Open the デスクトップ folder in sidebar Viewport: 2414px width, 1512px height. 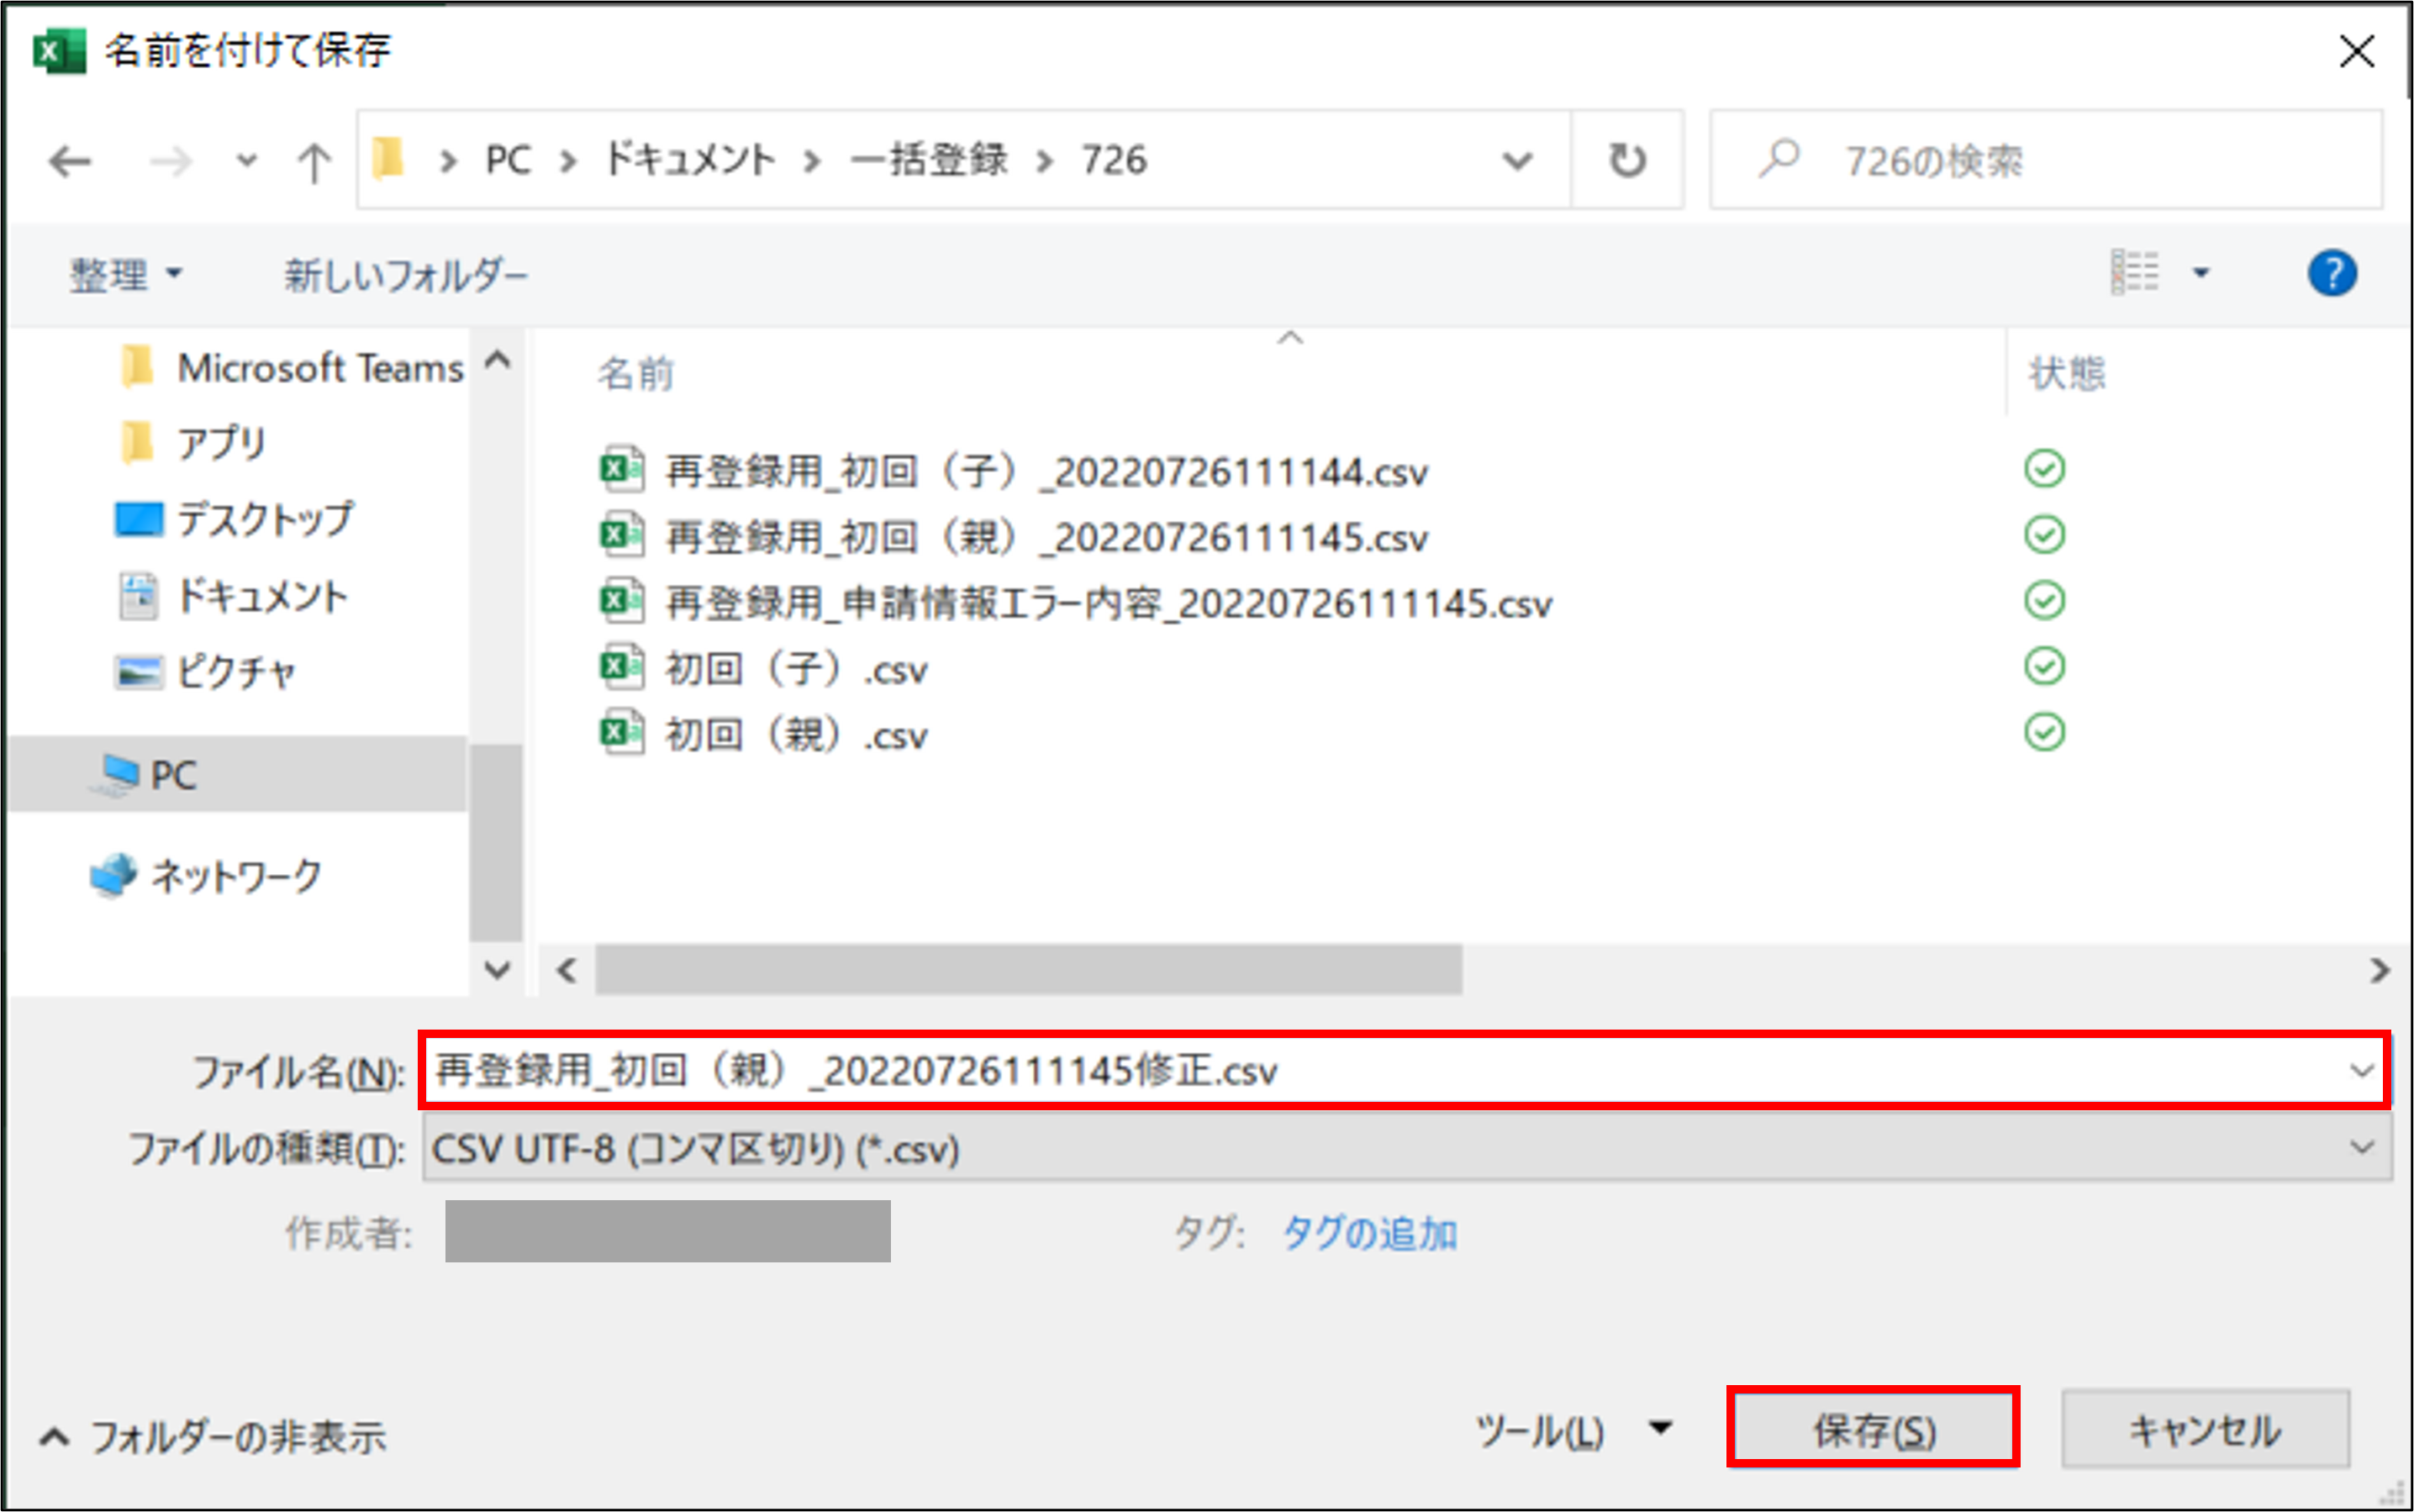tap(264, 519)
